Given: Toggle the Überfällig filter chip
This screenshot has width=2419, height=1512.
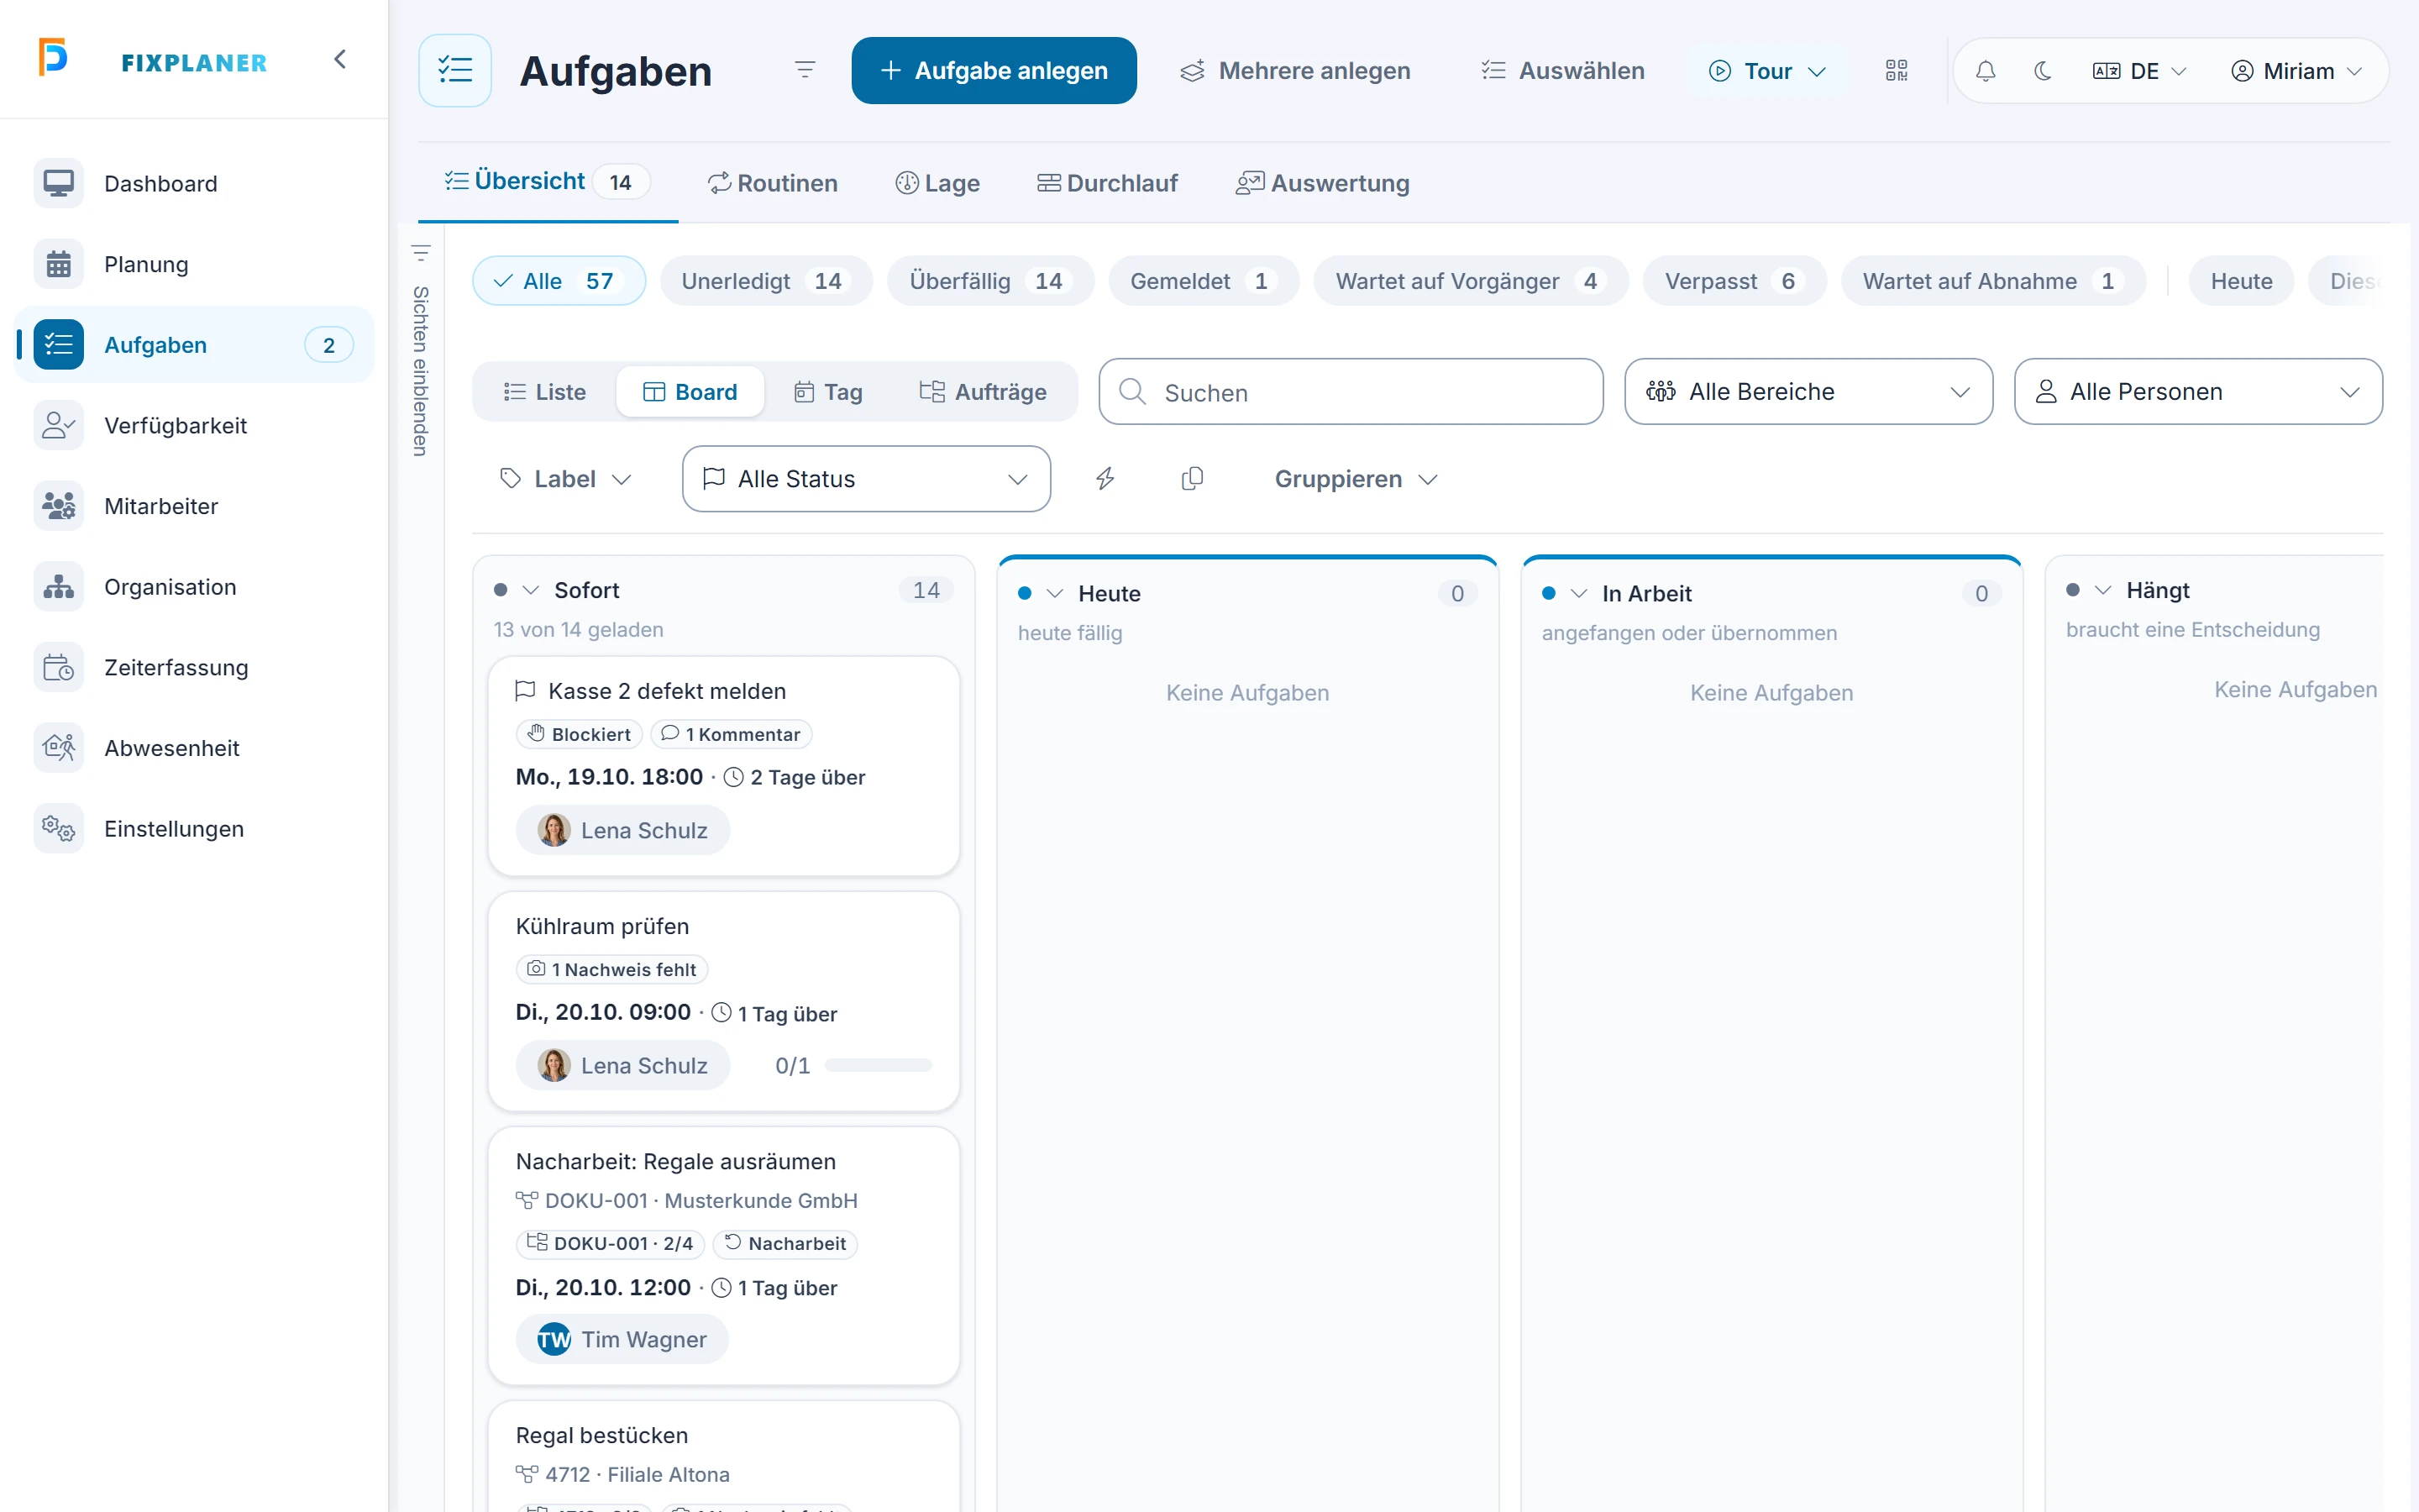Looking at the screenshot, I should [989, 281].
